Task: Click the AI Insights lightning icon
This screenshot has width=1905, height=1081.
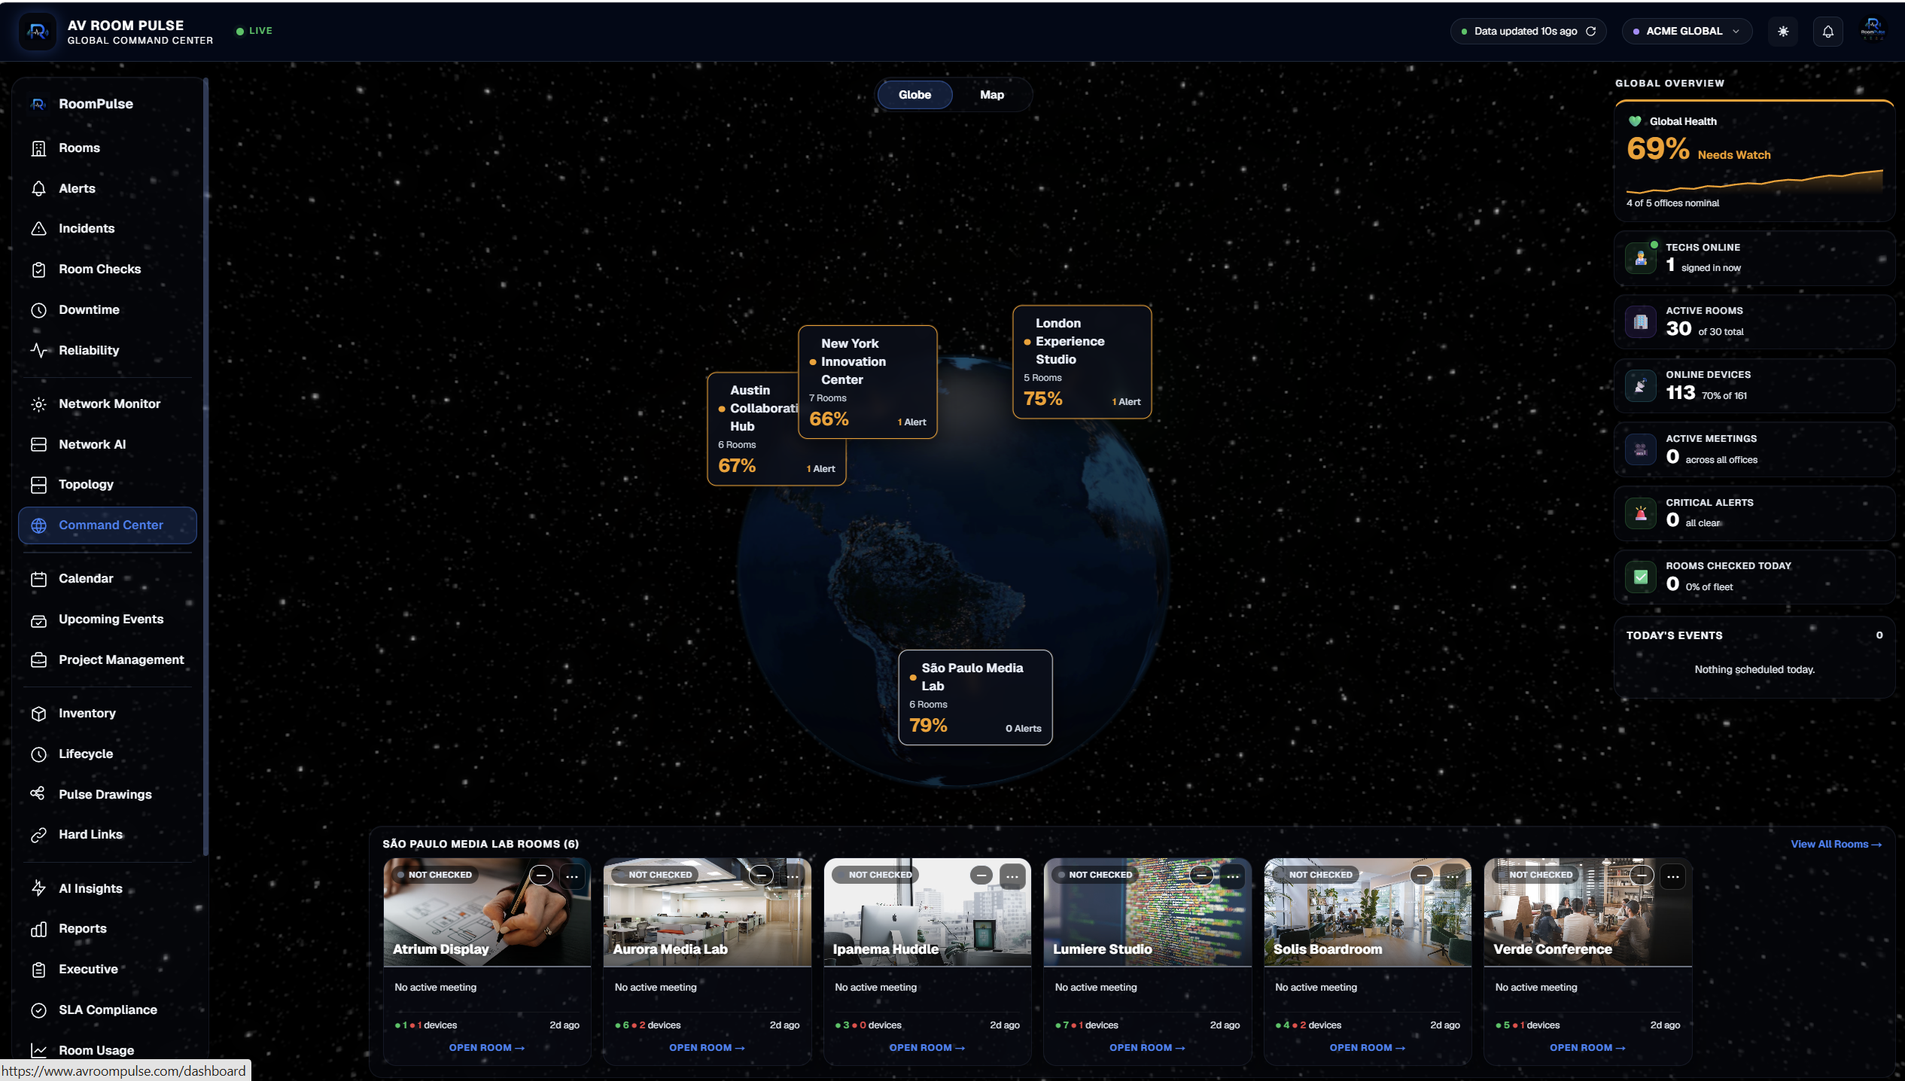Action: coord(38,888)
